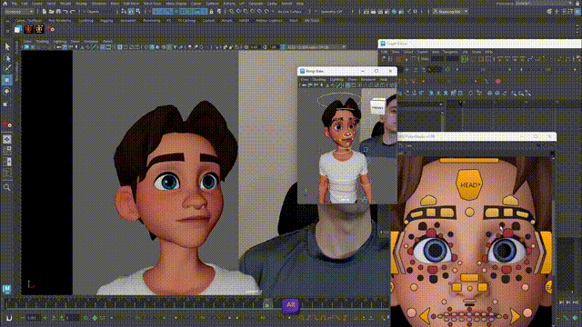Click the first cube shelf icon

pyautogui.click(x=18, y=29)
